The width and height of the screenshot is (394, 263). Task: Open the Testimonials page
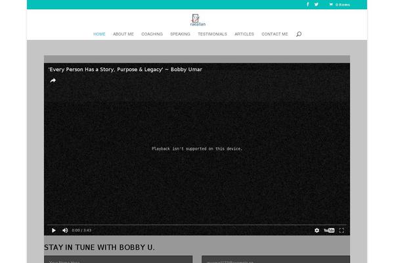pos(212,34)
